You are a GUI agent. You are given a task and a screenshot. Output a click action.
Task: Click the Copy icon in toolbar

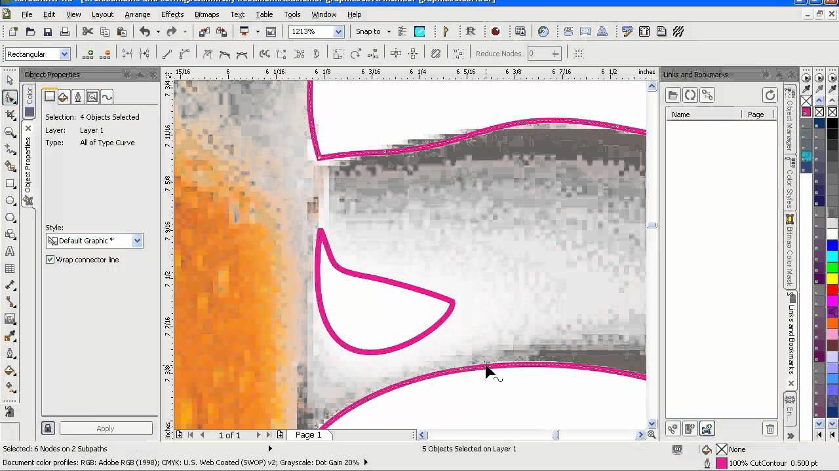pos(104,31)
